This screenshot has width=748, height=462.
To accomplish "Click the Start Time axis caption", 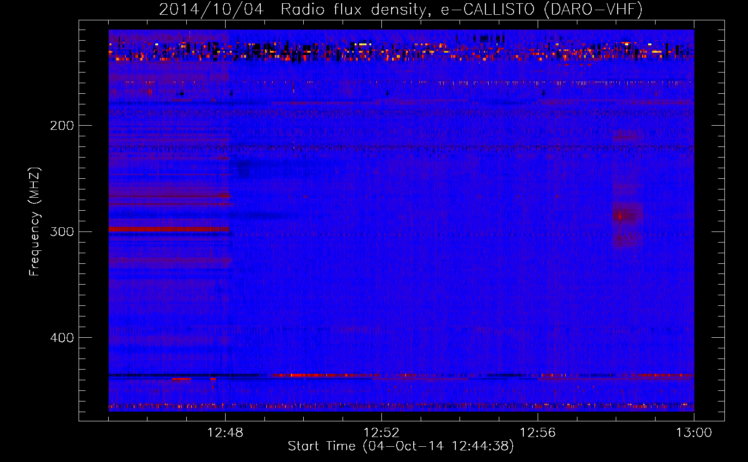I will point(401,446).
